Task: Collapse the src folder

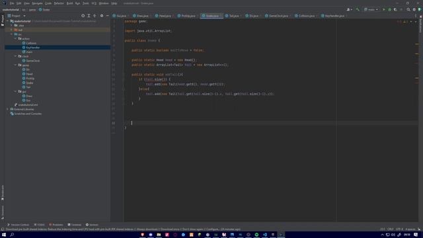Action: (x=12, y=34)
